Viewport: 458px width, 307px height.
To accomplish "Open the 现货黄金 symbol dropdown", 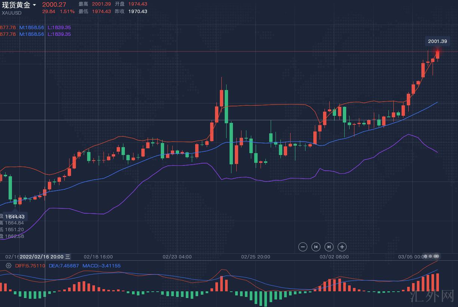I will (34, 5).
